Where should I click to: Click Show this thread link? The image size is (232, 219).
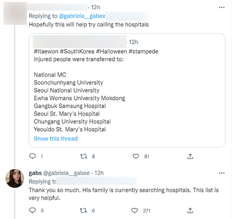(x=56, y=139)
